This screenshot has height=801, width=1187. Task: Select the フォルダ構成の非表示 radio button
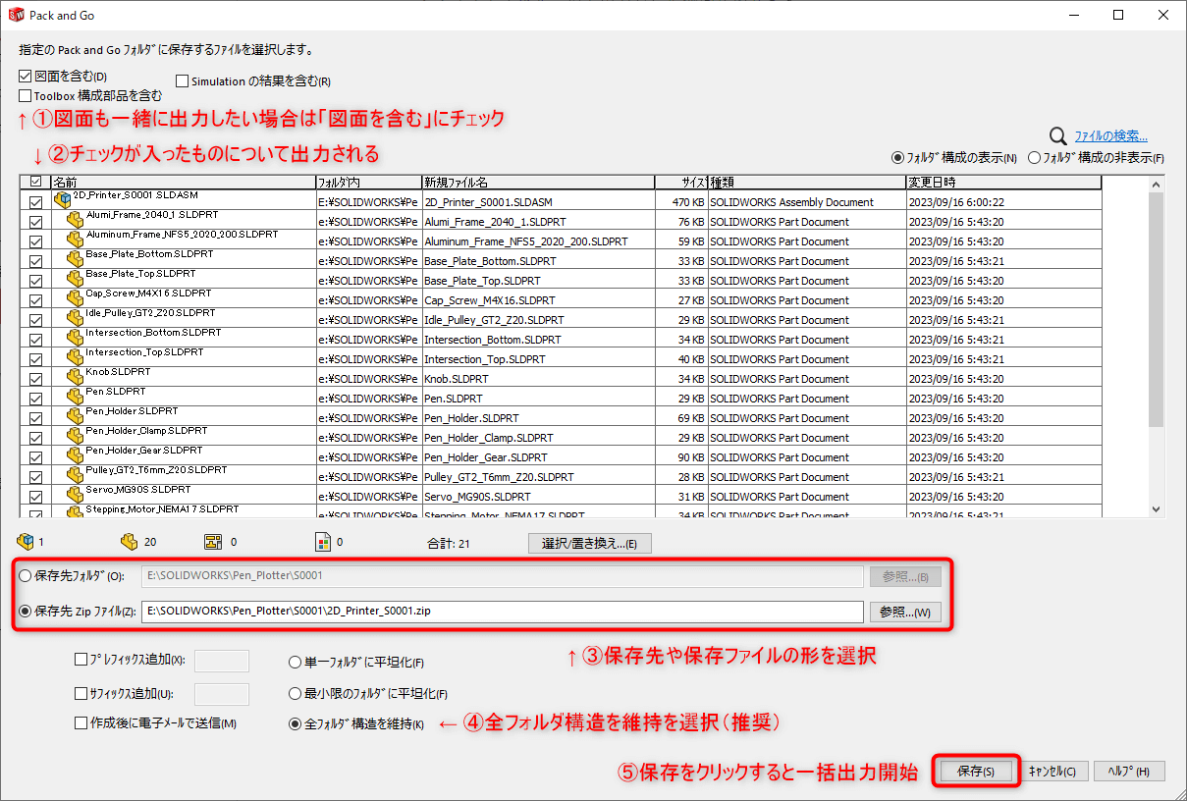pyautogui.click(x=1035, y=157)
